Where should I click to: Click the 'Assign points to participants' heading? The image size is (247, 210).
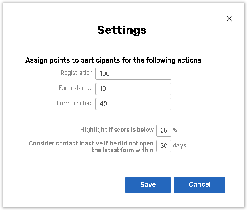point(113,60)
